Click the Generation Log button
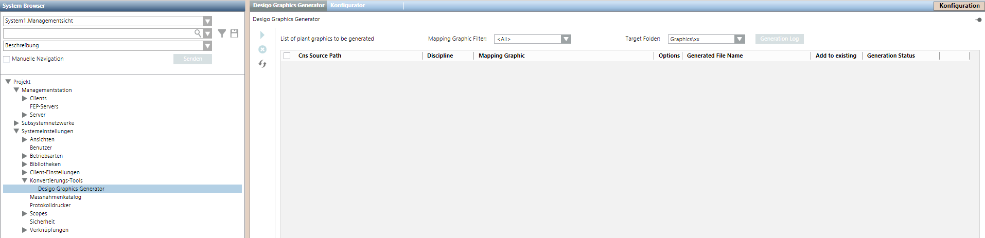 point(779,39)
